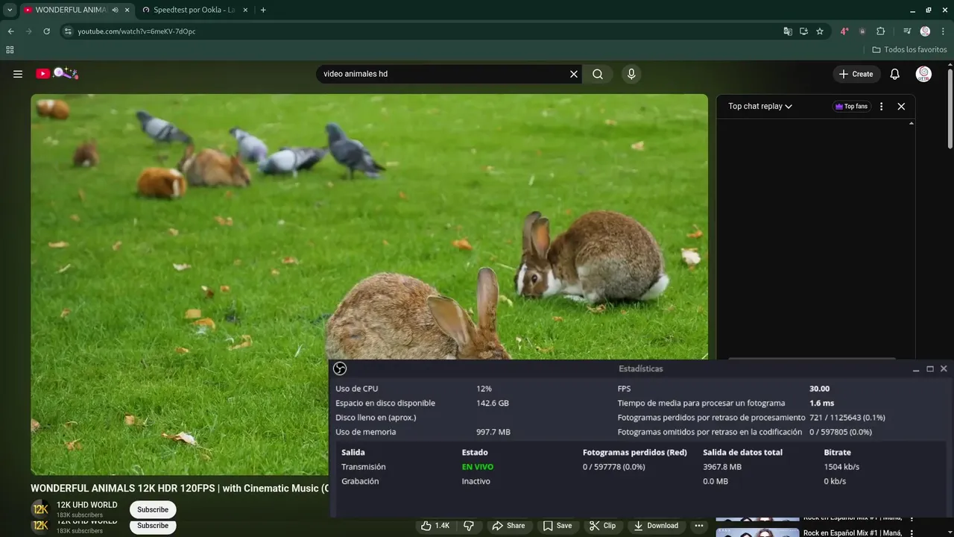Open the apps grid in bookmarks bar

click(10, 50)
